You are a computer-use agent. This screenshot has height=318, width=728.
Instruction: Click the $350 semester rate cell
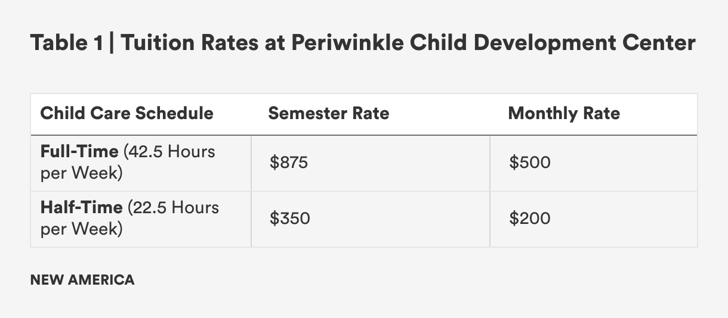(x=289, y=219)
